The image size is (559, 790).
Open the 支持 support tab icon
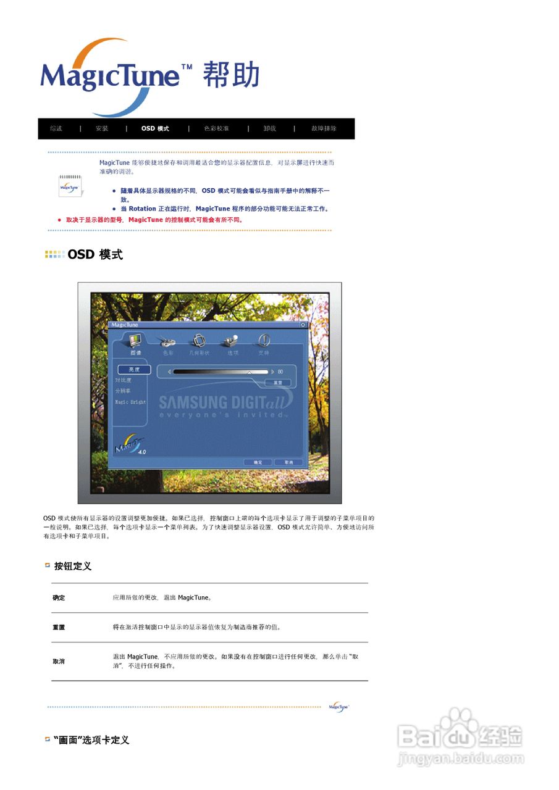(x=264, y=341)
